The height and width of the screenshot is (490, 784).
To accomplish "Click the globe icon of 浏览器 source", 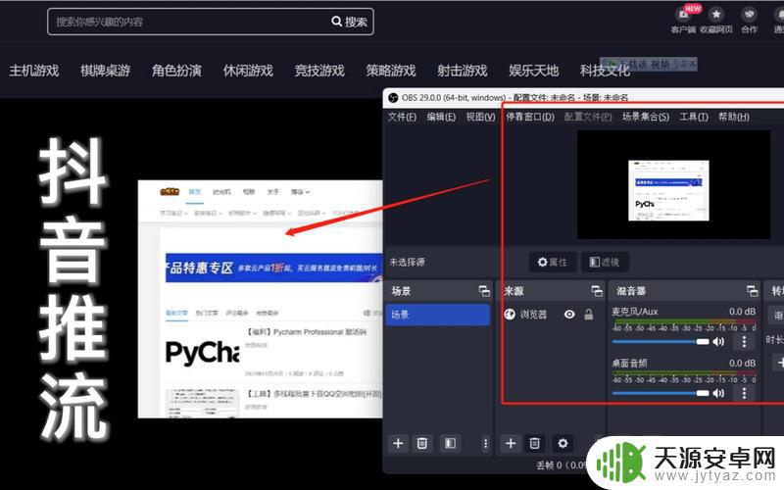I will click(510, 315).
